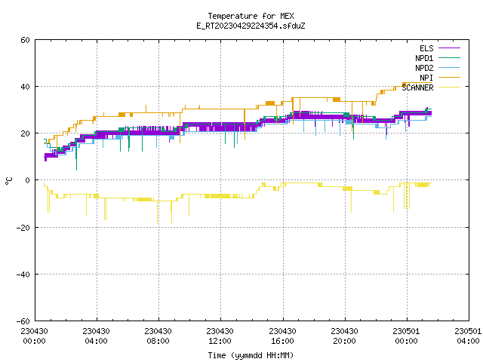
Task: Click the orange NPI legend line sample
Action: pyautogui.click(x=450, y=77)
